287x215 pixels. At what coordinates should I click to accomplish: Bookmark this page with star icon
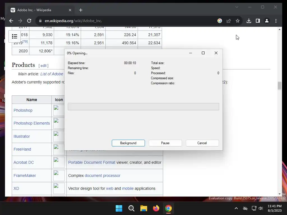point(238,21)
